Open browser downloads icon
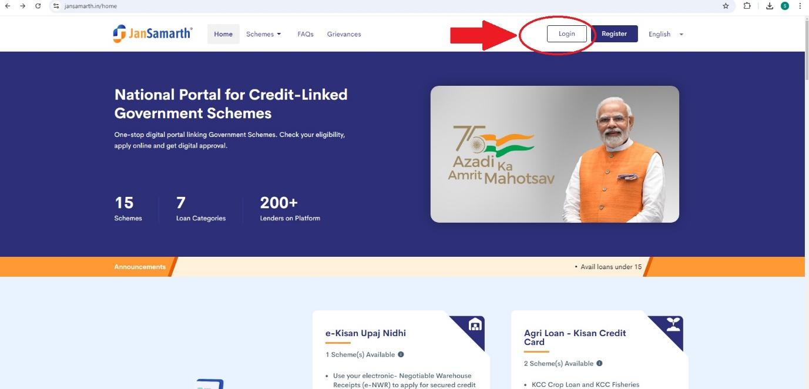The height and width of the screenshot is (389, 809). point(770,6)
